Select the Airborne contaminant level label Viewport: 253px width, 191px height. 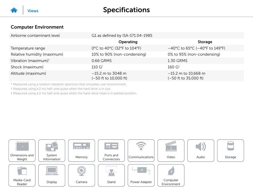pos(35,35)
